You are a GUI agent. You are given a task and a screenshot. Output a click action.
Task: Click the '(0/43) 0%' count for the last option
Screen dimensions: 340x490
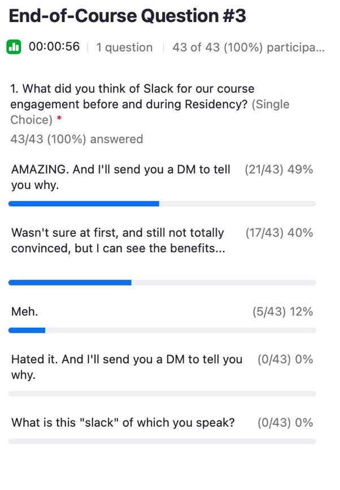(284, 422)
